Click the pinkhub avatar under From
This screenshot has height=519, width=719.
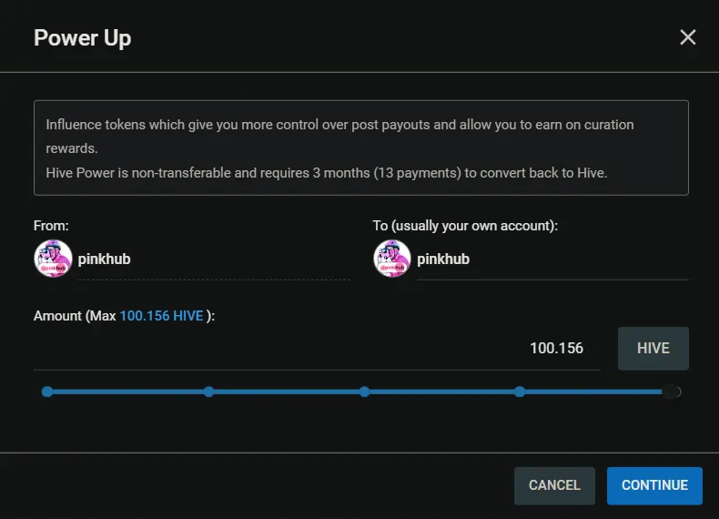[53, 259]
